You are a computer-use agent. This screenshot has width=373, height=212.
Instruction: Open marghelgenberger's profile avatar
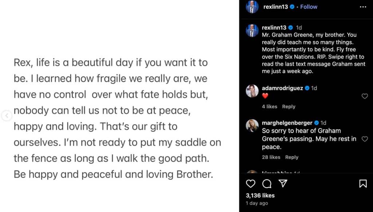(252, 126)
